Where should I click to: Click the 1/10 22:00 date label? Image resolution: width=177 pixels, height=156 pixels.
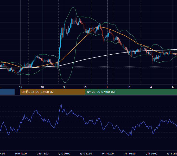86,153
